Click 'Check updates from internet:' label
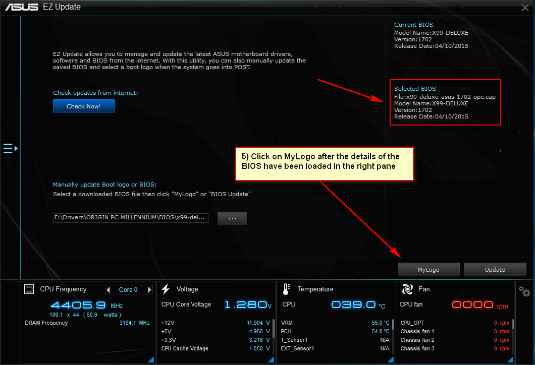This screenshot has height=365, width=535. (95, 93)
